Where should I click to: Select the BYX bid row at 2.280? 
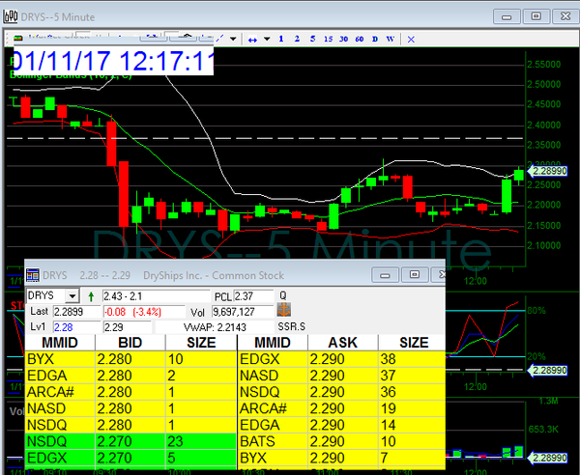tap(130, 358)
